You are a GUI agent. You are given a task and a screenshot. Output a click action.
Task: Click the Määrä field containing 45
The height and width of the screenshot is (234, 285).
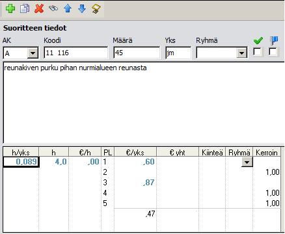pos(137,53)
